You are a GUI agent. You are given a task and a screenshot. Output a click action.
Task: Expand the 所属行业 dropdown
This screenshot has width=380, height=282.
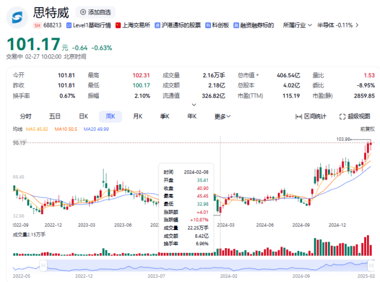click(x=298, y=25)
